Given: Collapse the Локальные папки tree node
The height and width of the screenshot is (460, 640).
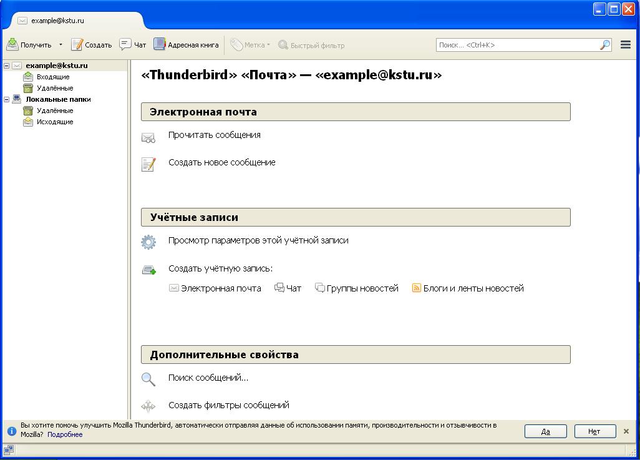Looking at the screenshot, I should [x=6, y=99].
